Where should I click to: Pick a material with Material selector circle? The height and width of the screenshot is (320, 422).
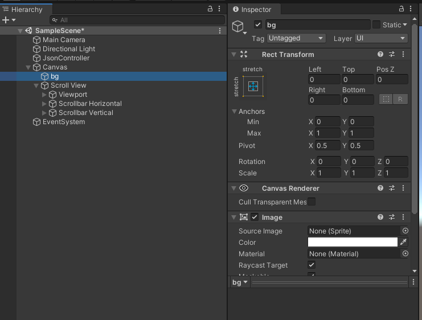tap(405, 253)
